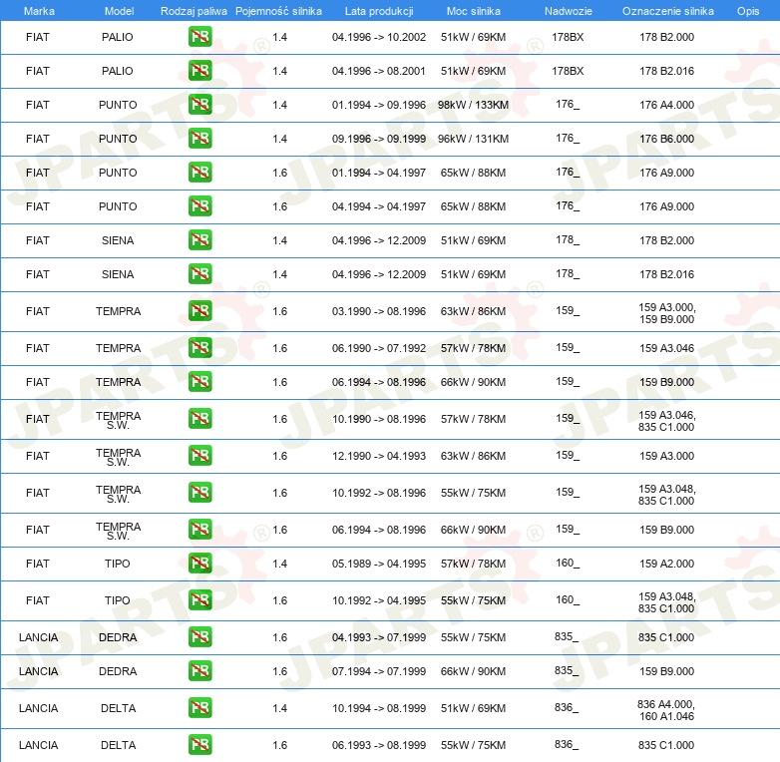Click the 836_ body cell in Delta 1.6 row

tap(567, 745)
